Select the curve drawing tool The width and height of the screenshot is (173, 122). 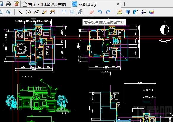pos(36,12)
